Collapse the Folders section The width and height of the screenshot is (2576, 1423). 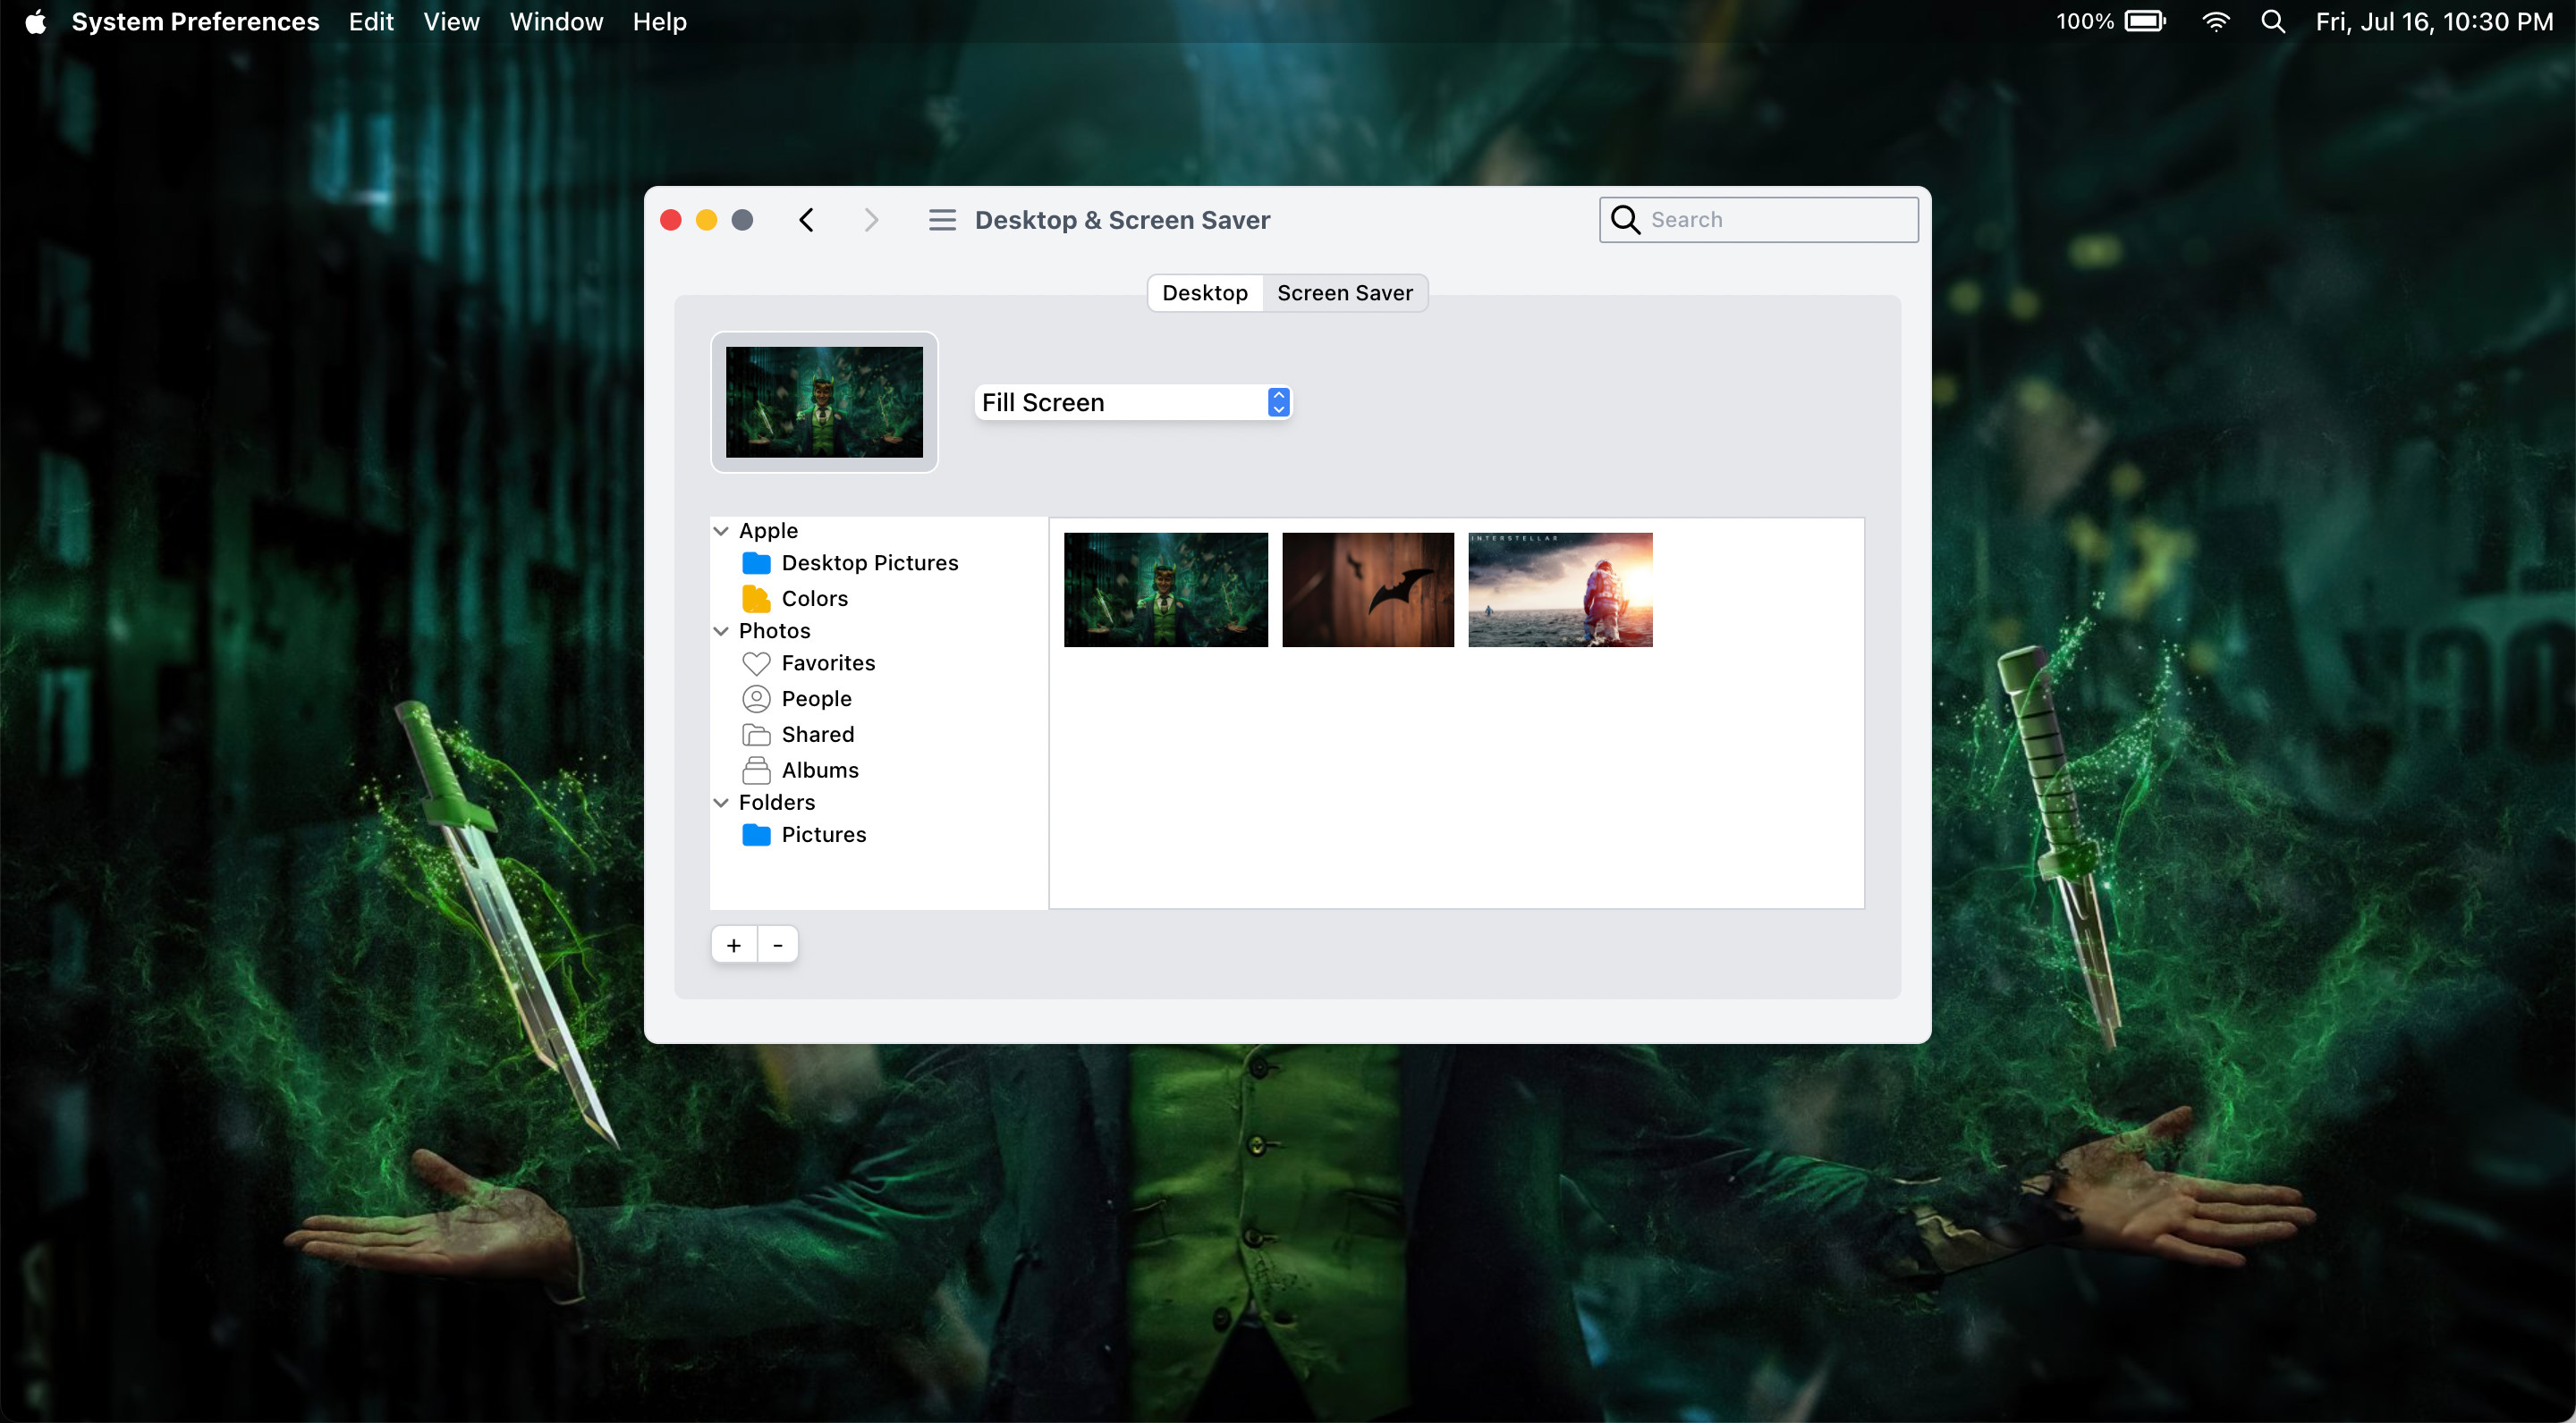(x=721, y=803)
